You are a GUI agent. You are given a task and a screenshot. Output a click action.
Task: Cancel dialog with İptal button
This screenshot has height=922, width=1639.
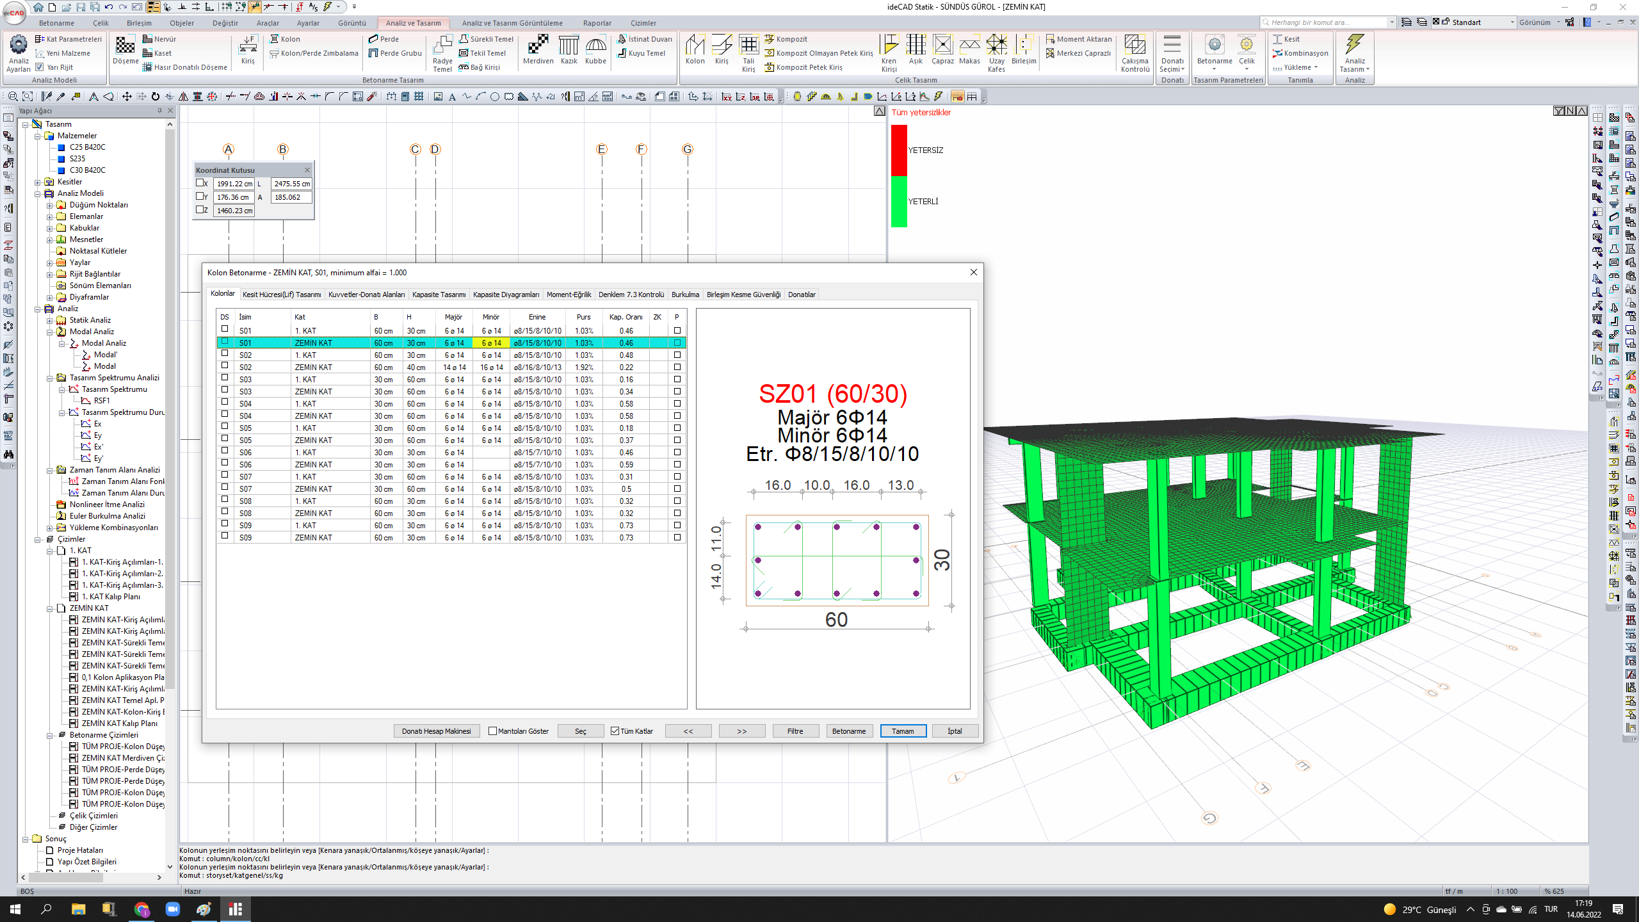coord(955,731)
